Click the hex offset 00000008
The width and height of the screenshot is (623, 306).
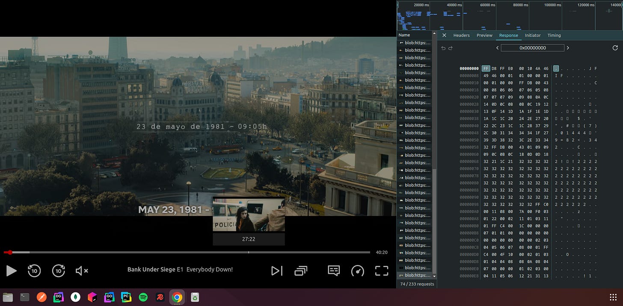469,76
